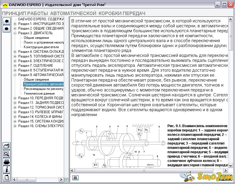Click tree panel horizontal scrollbar left arrow
Viewport: 235px width, 184px height.
pyautogui.click(x=15, y=179)
